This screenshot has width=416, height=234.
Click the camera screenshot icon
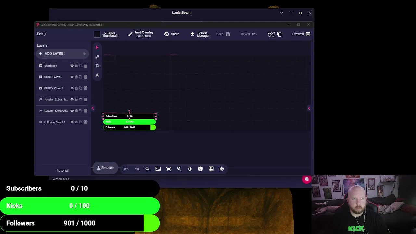[201, 169]
